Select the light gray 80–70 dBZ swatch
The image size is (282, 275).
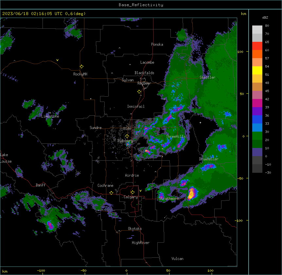coord(257,30)
